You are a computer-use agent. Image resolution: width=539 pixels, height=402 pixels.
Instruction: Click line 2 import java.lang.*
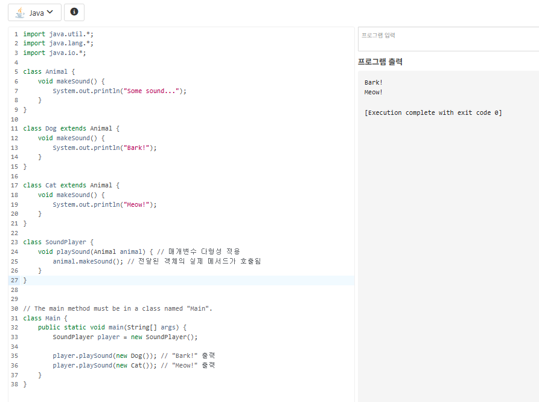[58, 44]
